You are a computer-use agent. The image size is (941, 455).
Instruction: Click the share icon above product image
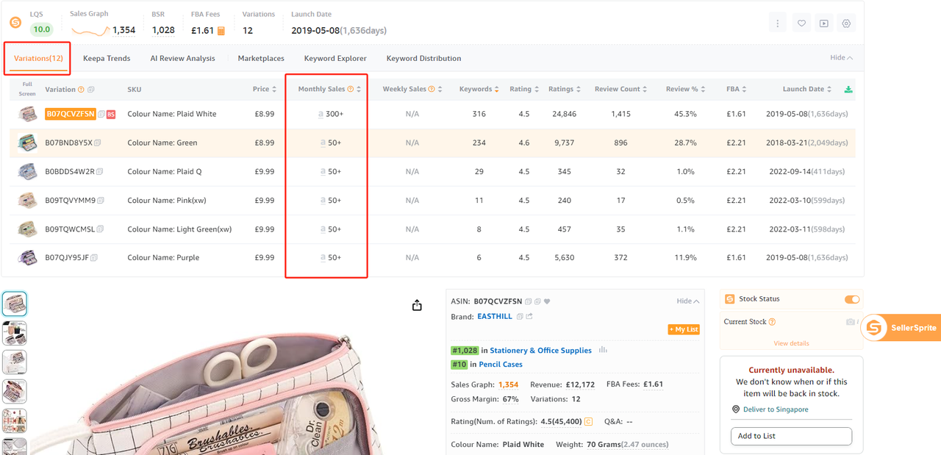coord(417,305)
